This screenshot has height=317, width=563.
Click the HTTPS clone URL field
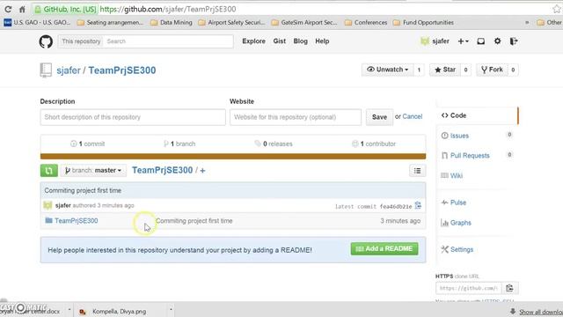tap(469, 288)
